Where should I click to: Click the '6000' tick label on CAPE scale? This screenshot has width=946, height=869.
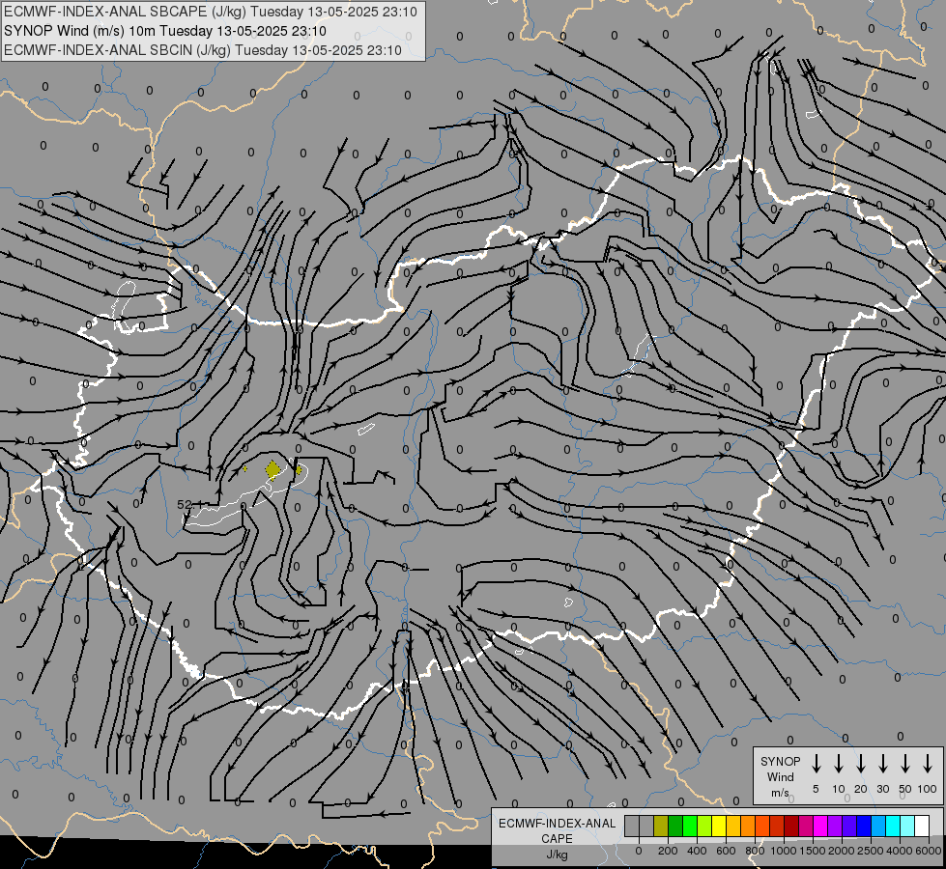929,851
